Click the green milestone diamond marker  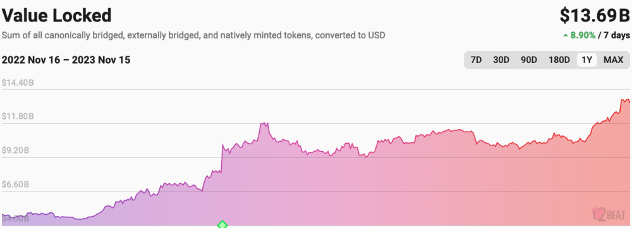click(222, 225)
